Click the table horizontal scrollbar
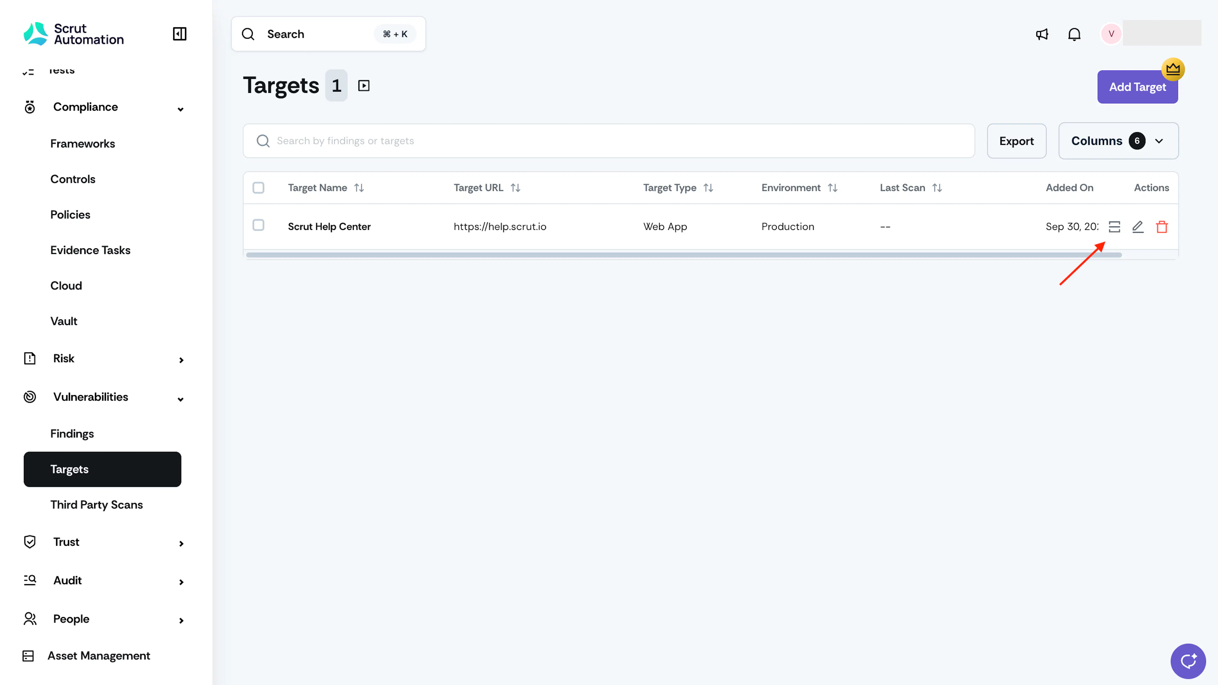This screenshot has height=685, width=1218. pos(684,255)
